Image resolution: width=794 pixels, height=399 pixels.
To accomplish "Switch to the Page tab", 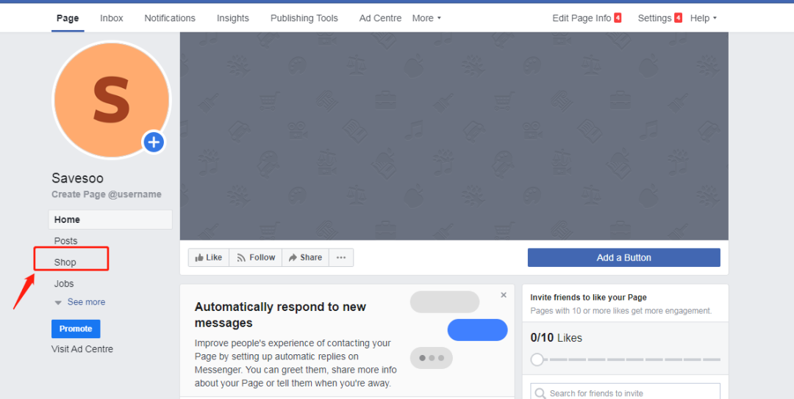I will click(x=68, y=18).
